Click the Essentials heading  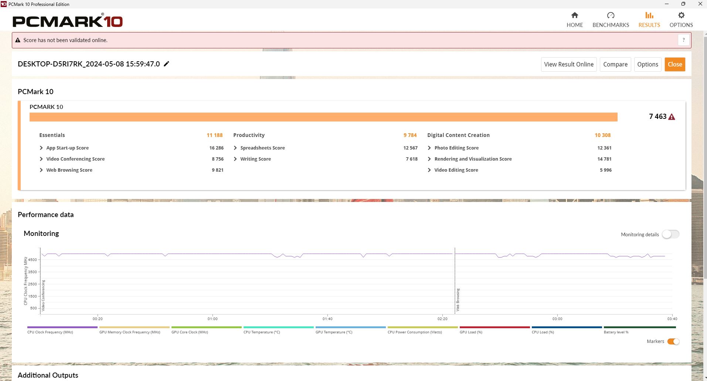[52, 135]
